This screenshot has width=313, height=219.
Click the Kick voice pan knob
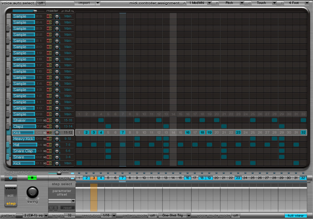pos(57,133)
